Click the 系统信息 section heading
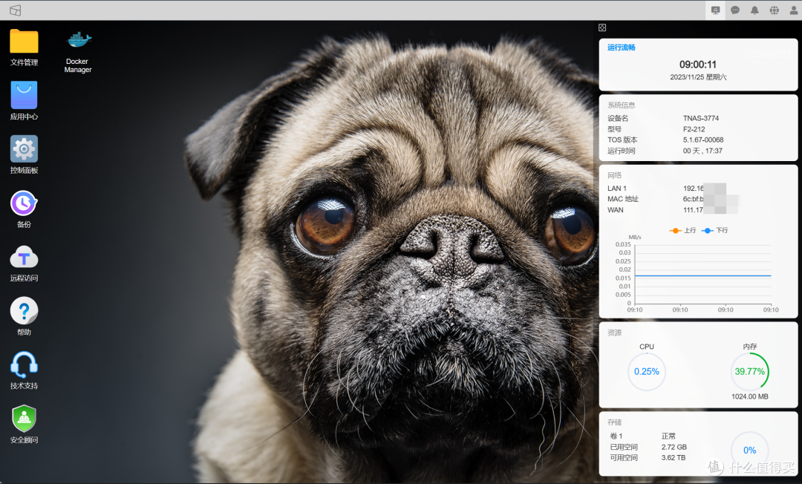Viewport: 802px width, 484px height. point(621,105)
